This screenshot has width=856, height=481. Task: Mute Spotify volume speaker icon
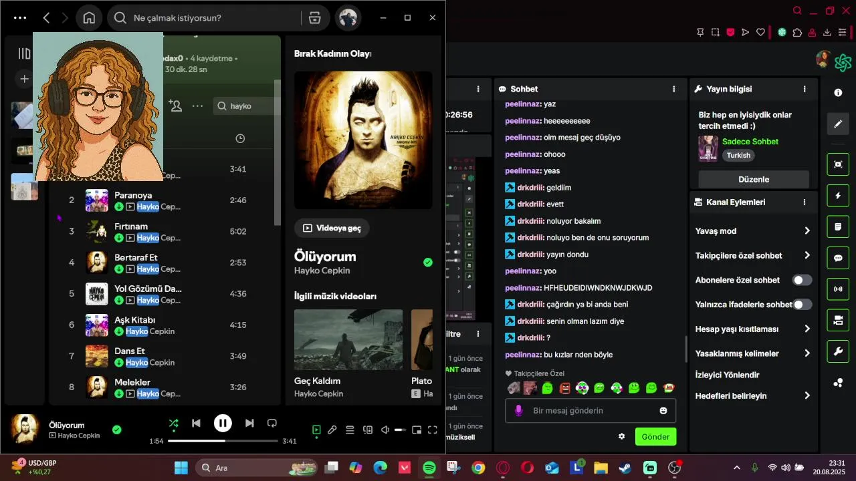pyautogui.click(x=385, y=430)
